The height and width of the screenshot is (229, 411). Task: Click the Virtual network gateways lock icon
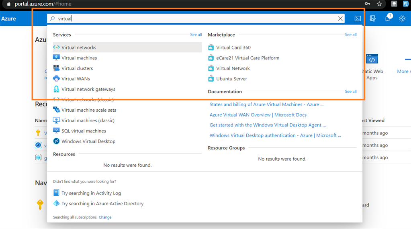[x=56, y=89]
